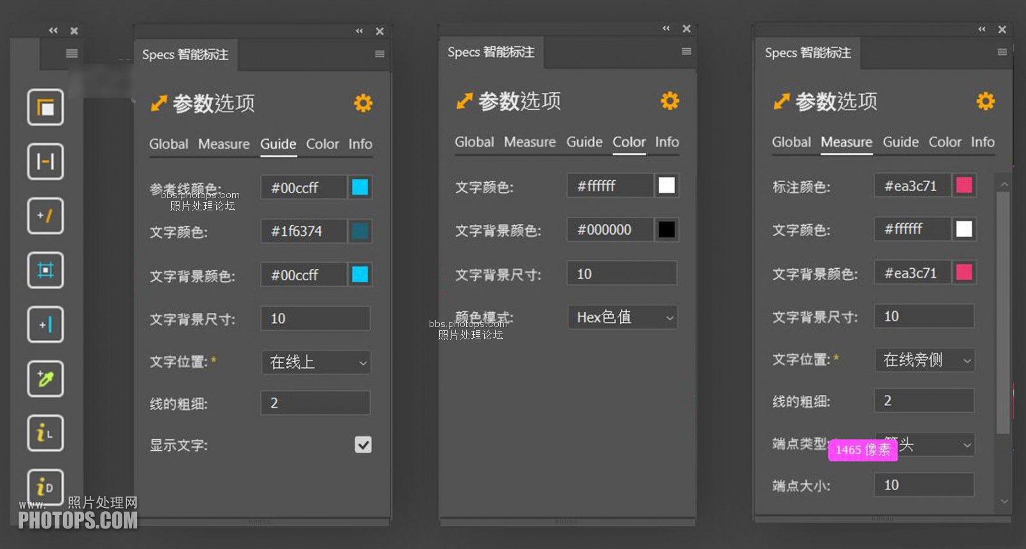Open 颜色模式 dropdown showing Hex色值
The height and width of the screenshot is (549, 1026).
(x=623, y=317)
